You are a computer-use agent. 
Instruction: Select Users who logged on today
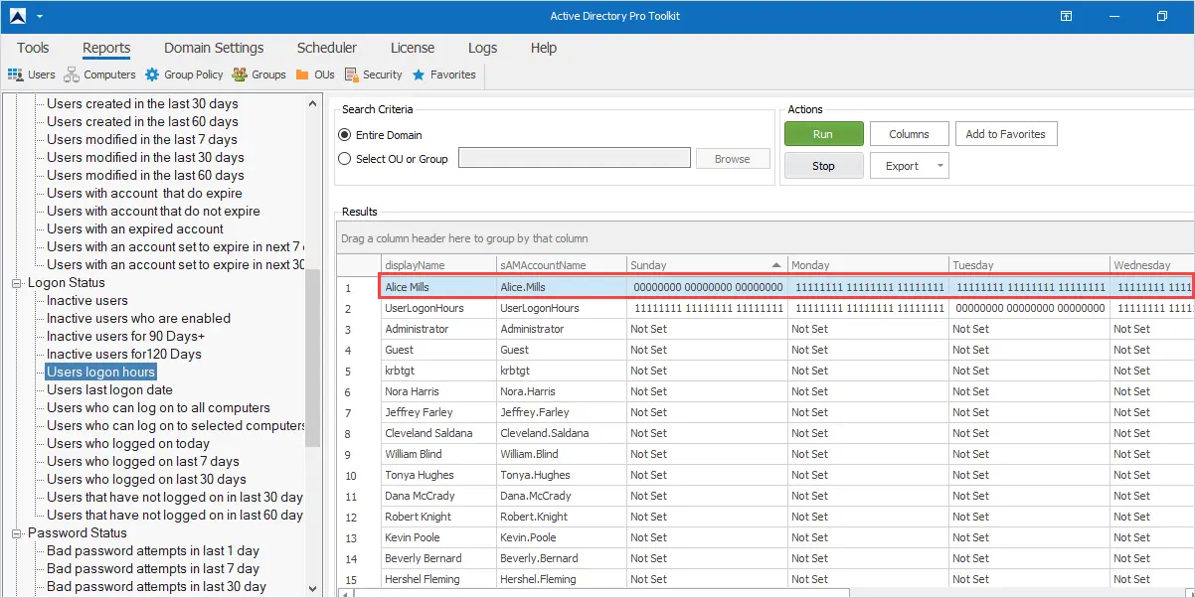coord(128,444)
